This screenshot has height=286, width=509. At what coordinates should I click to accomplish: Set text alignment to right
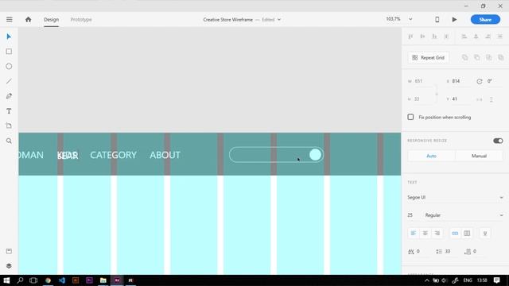(x=437, y=233)
